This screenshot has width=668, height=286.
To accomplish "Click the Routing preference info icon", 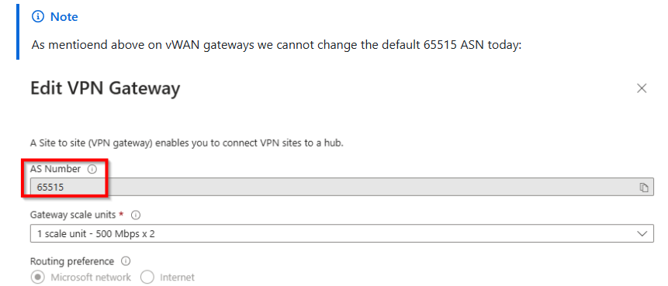I will (x=126, y=261).
